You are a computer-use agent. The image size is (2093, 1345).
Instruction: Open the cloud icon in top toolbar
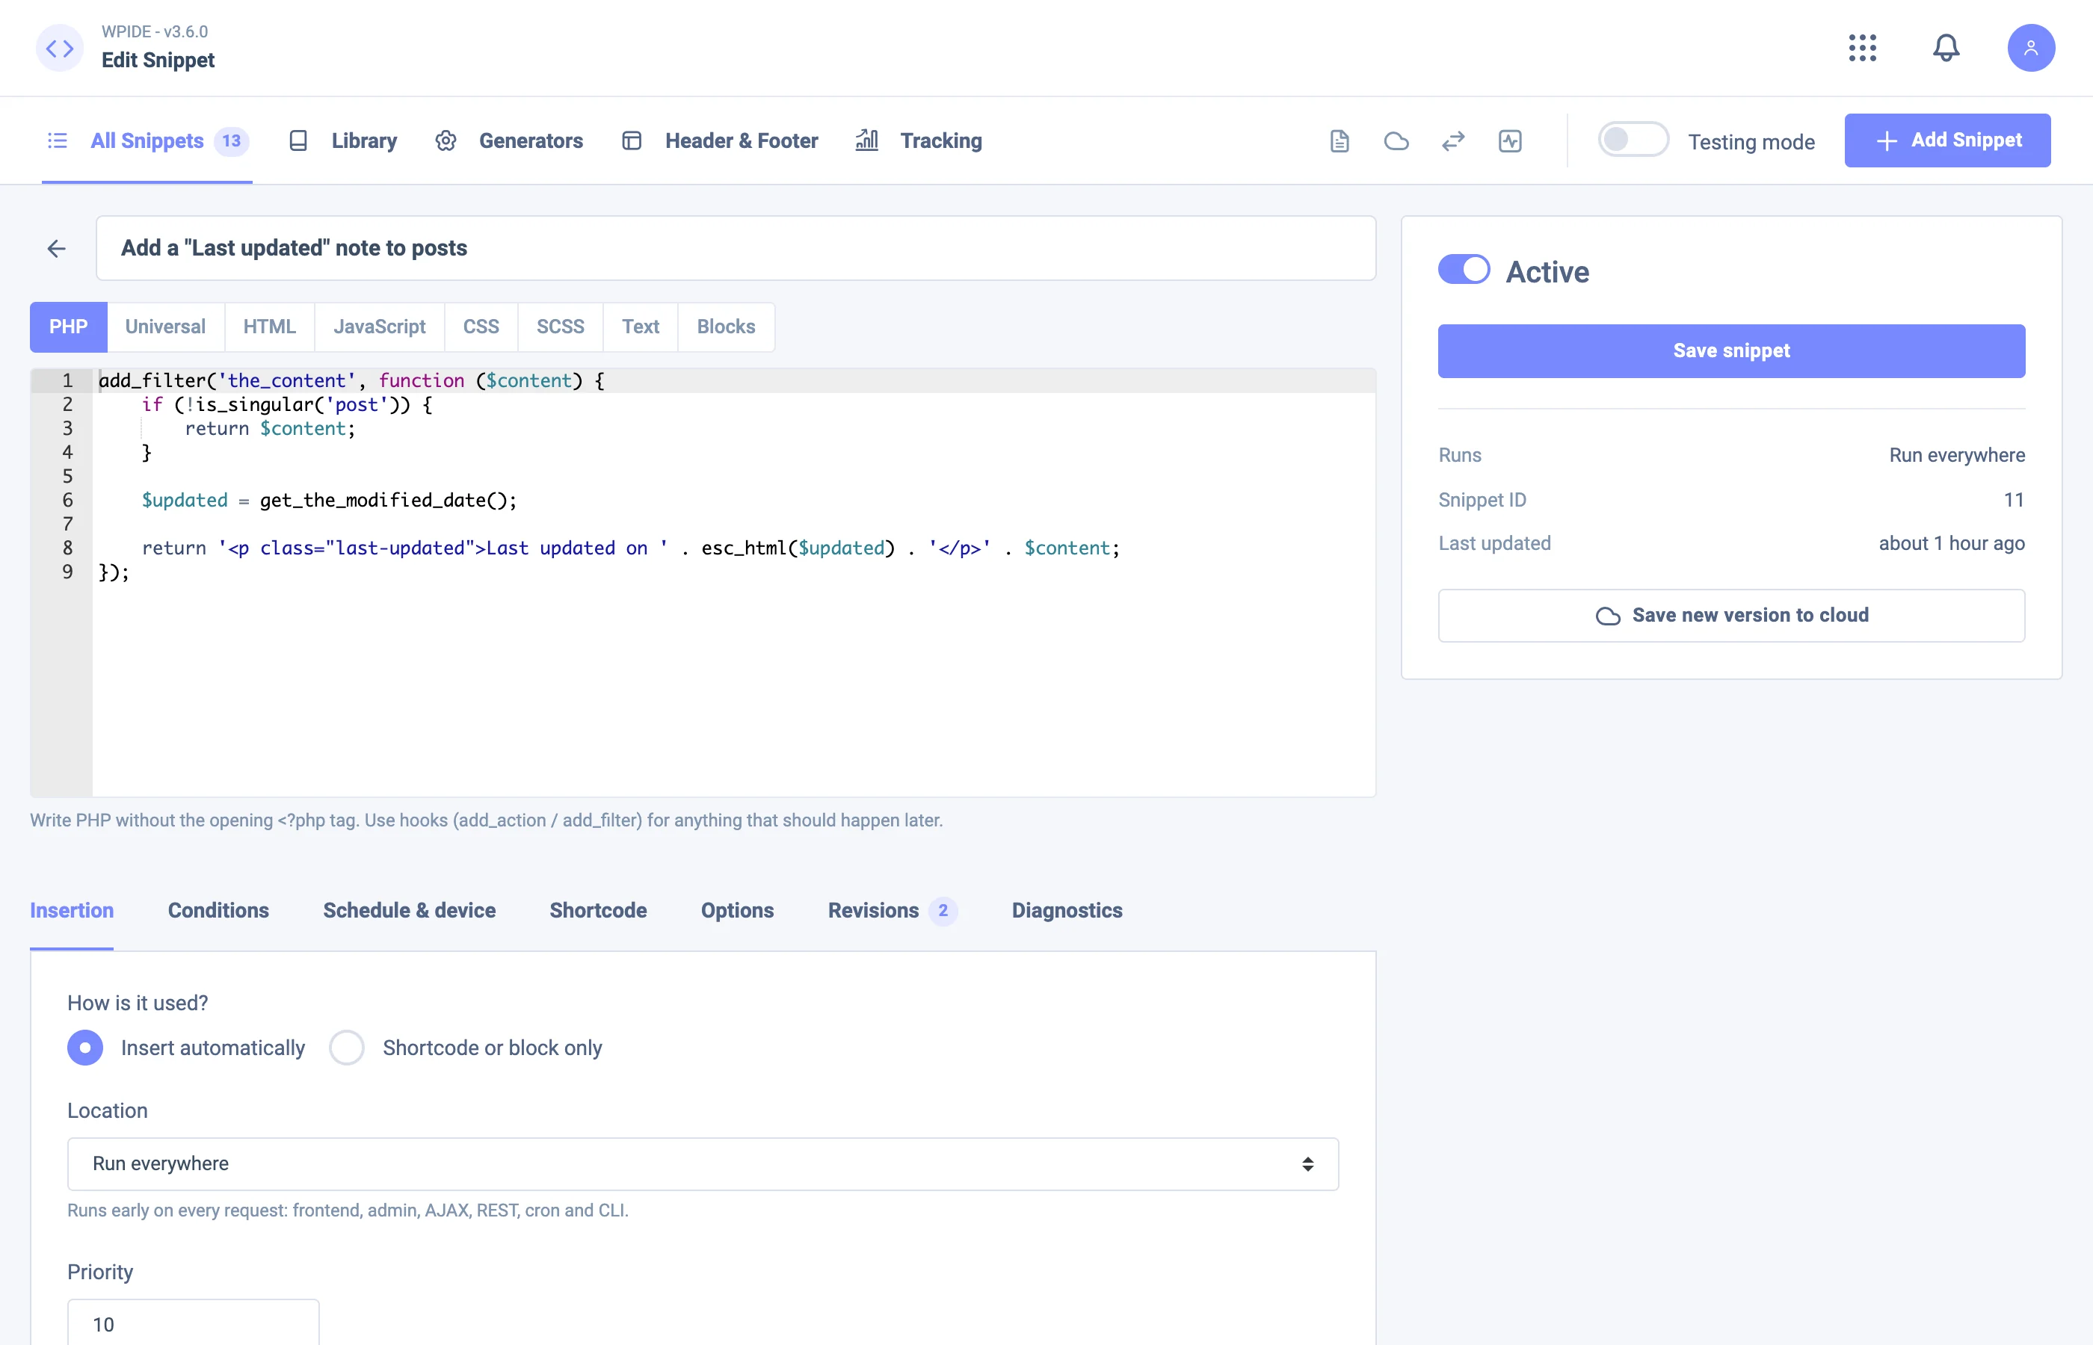[1396, 140]
